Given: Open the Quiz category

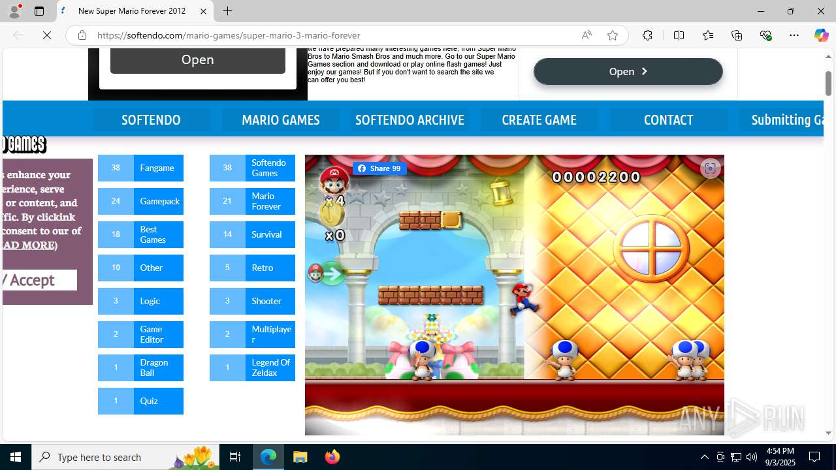Looking at the screenshot, I should click(140, 401).
